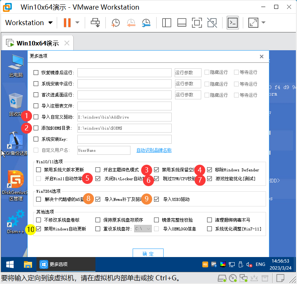Open the Windows Start menu in the VM

[10, 264]
